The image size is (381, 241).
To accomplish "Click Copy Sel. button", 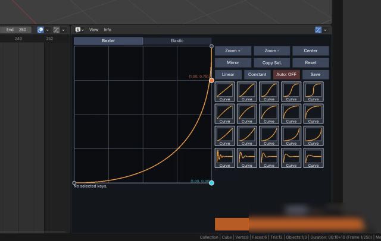I will [x=271, y=62].
